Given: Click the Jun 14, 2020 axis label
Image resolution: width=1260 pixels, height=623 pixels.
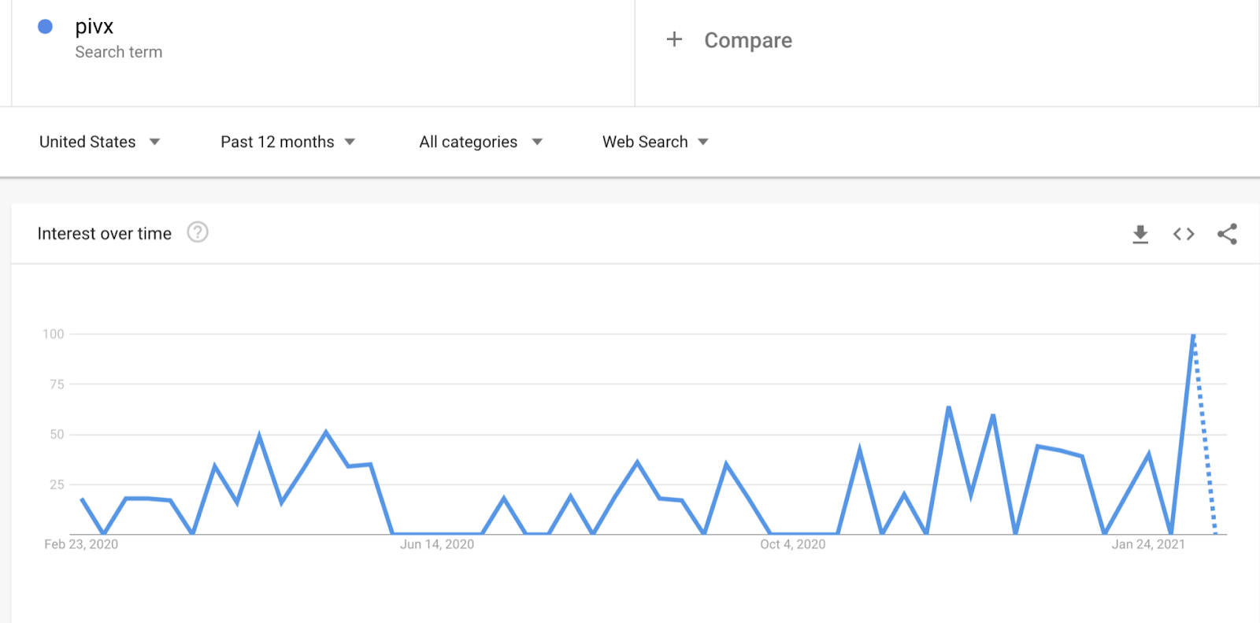Looking at the screenshot, I should pyautogui.click(x=437, y=544).
